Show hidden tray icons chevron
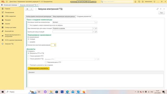 pos(135,92)
